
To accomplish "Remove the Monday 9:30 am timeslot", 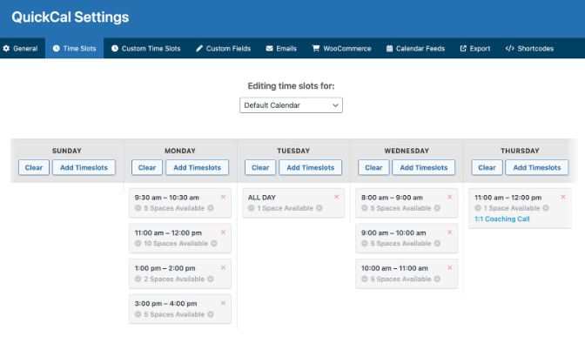I will point(223,197).
